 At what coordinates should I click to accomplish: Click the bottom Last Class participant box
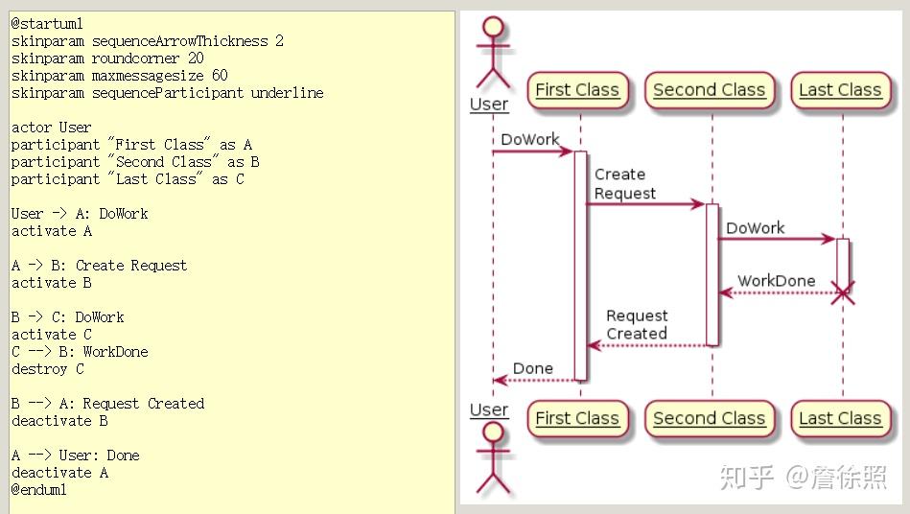[x=840, y=418]
